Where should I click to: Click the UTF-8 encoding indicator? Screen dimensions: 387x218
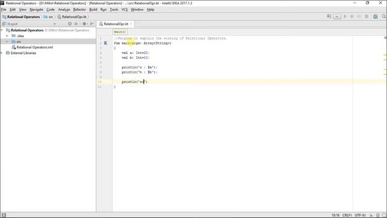tap(360, 216)
